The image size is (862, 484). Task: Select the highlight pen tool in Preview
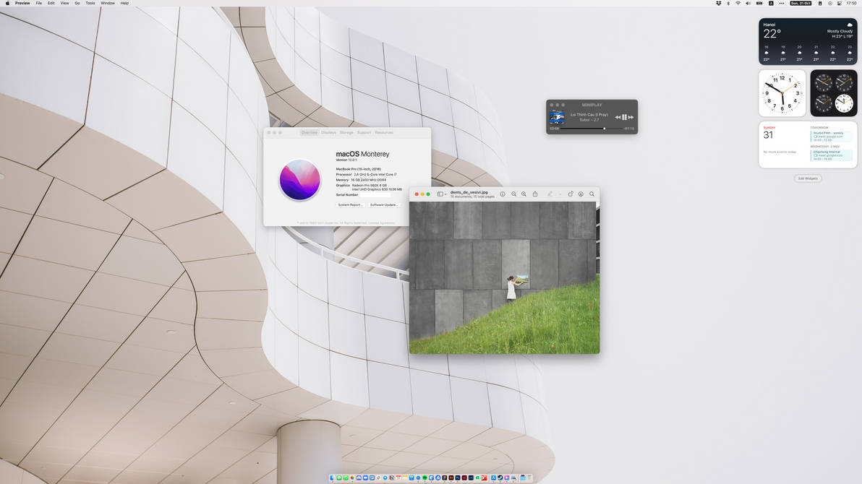click(550, 194)
